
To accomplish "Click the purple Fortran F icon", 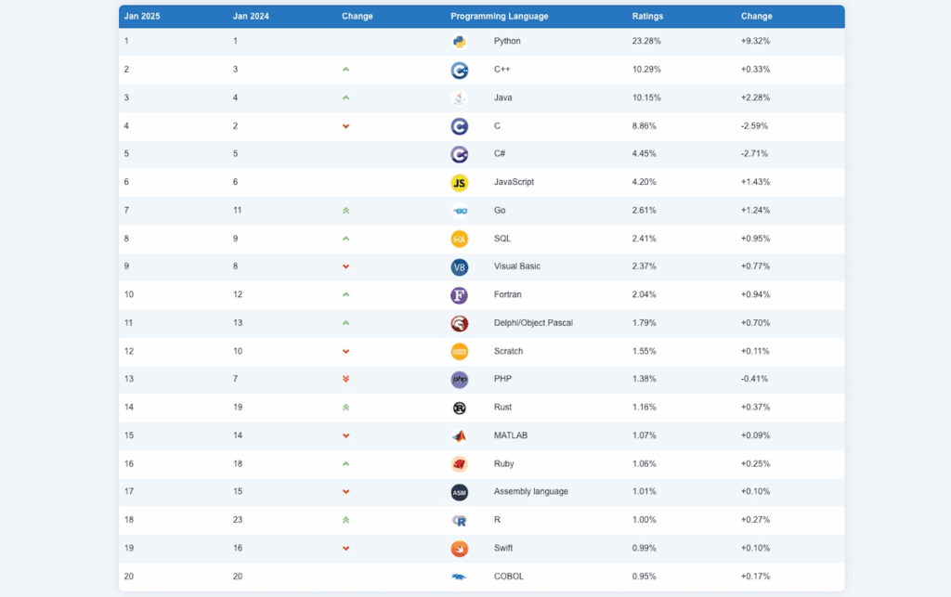I will 459,295.
